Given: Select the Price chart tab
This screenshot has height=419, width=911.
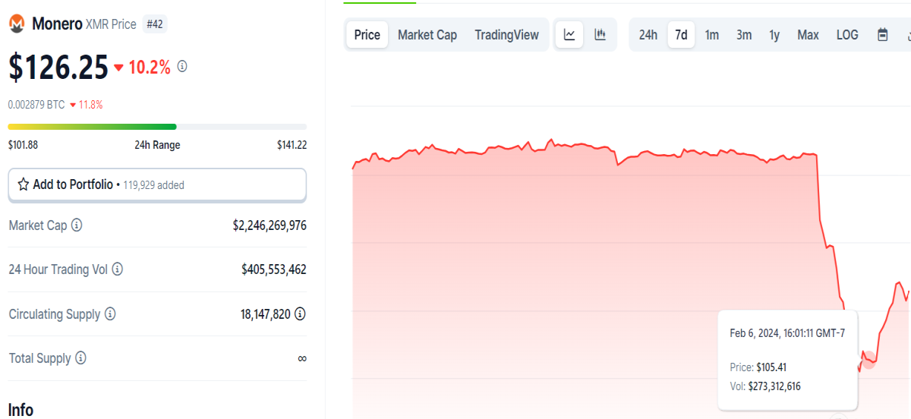Looking at the screenshot, I should coord(367,35).
